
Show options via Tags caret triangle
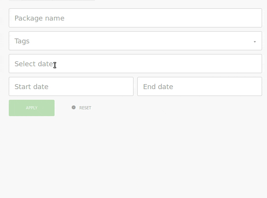255,42
